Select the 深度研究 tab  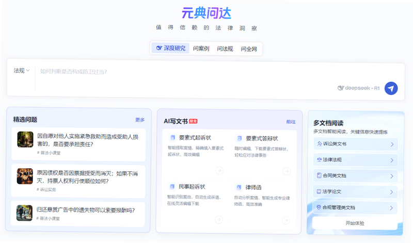(171, 48)
